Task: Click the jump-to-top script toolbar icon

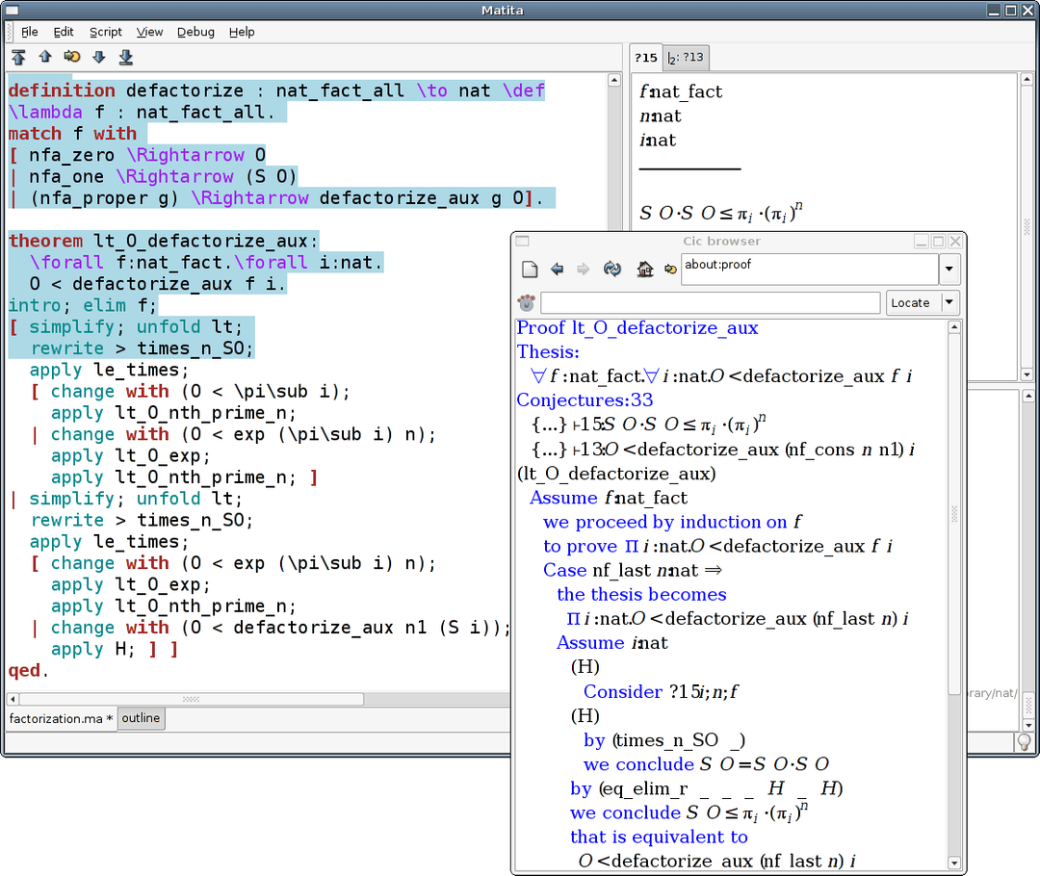Action: 18,58
